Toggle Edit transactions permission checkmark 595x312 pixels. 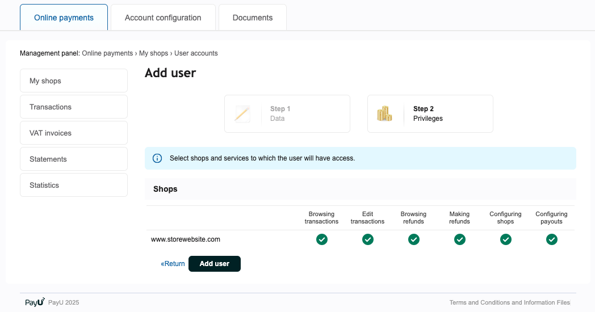point(368,239)
